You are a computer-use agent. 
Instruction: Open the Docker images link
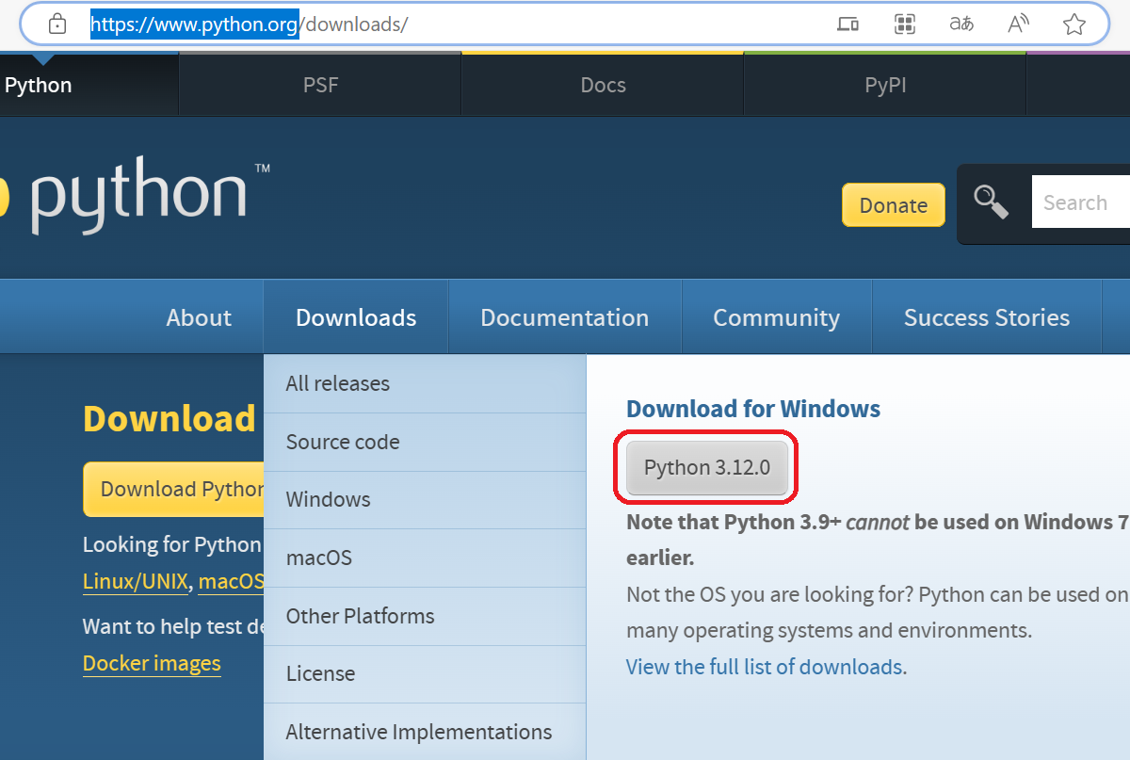(x=152, y=663)
